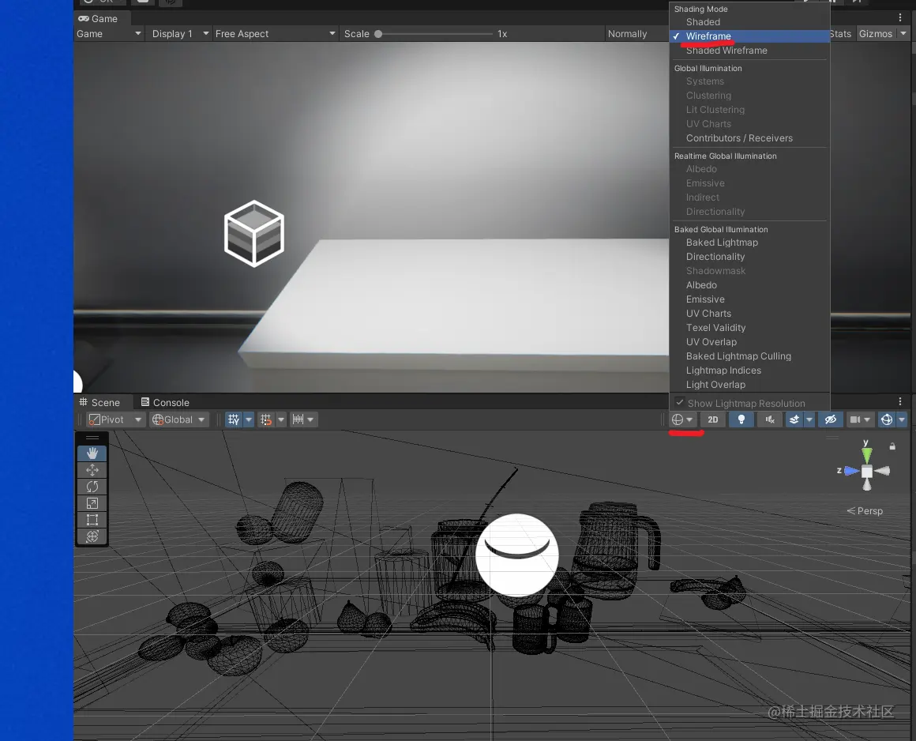
Task: Toggle grid visibility icon in Scene toolbar
Action: pyautogui.click(x=234, y=419)
